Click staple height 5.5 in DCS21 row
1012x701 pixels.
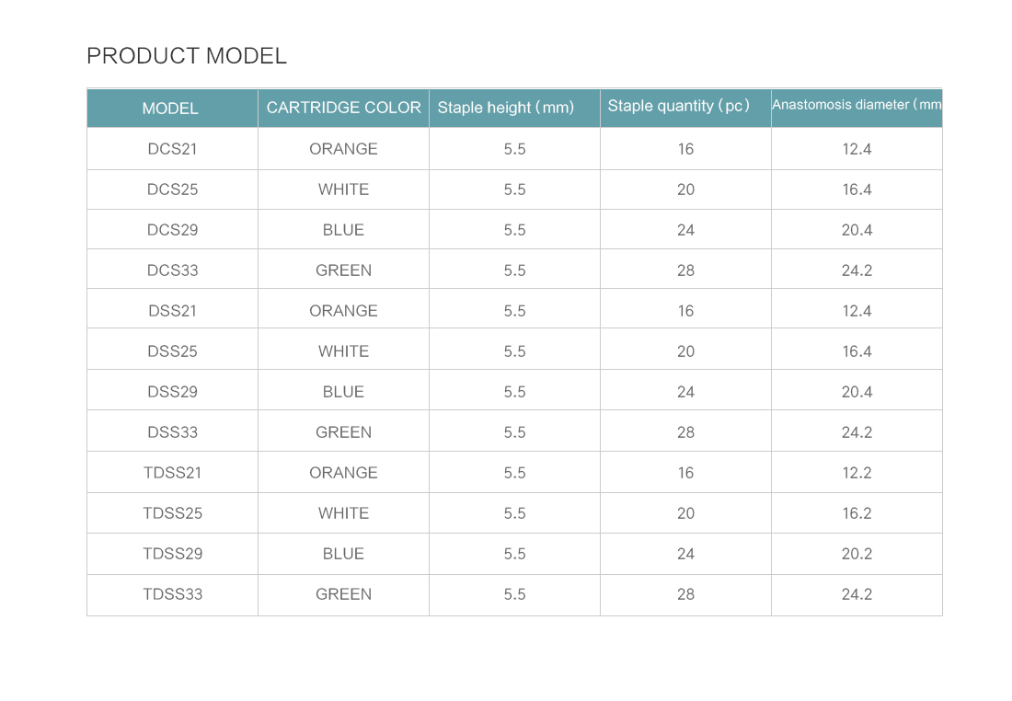[514, 149]
